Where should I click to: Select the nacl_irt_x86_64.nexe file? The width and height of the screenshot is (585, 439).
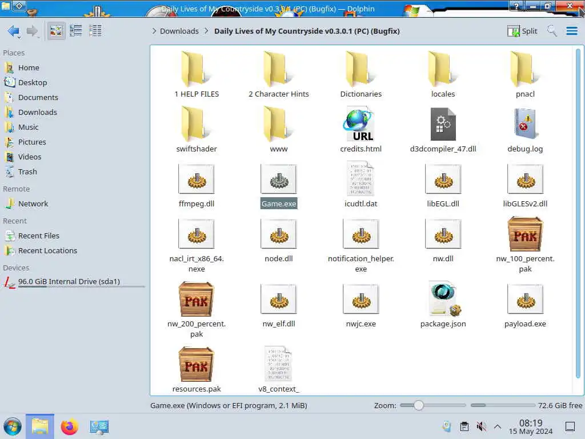197,245
